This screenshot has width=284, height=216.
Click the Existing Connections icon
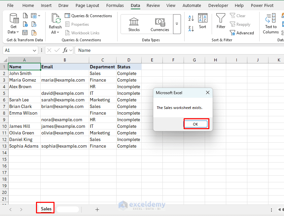[34, 33]
